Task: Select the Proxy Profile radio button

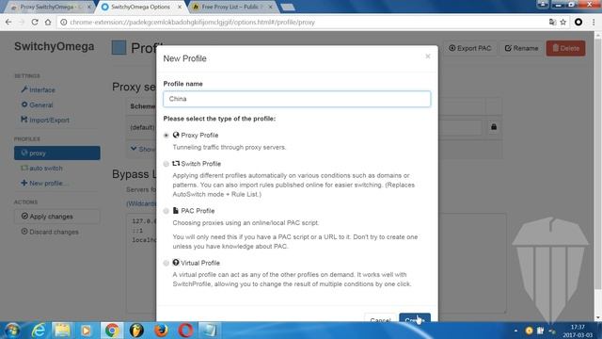Action: point(166,136)
